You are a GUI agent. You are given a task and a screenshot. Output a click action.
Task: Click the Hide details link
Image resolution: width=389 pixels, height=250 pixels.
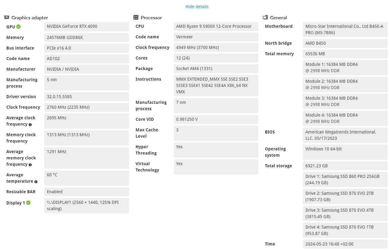(197, 7)
